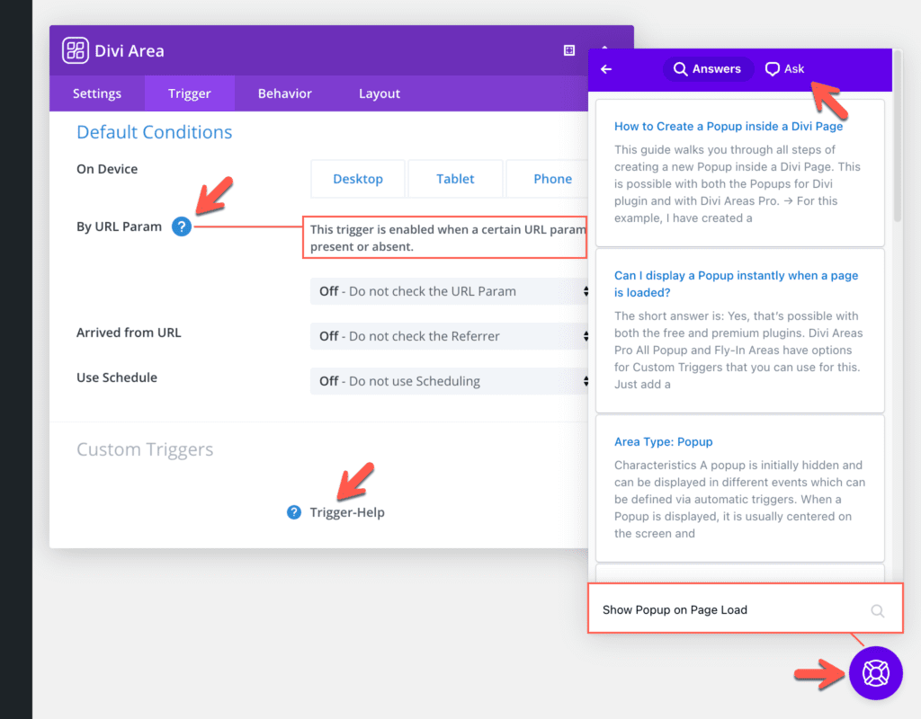Switch to the Settings tab
Image resolution: width=921 pixels, height=719 pixels.
(x=97, y=93)
